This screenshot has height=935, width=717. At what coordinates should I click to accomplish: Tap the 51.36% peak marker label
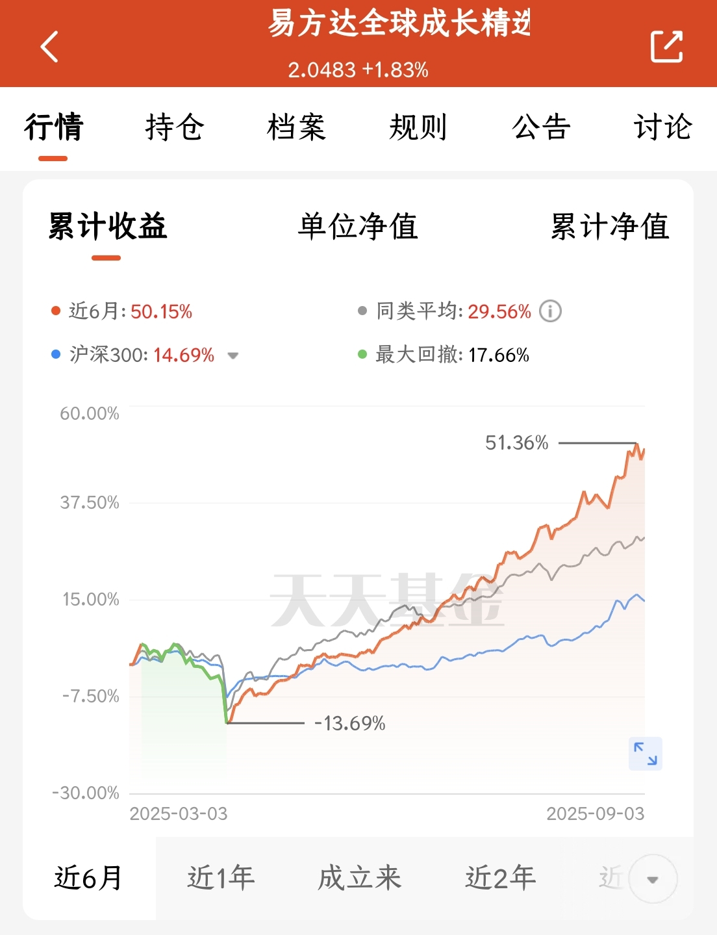coord(517,443)
